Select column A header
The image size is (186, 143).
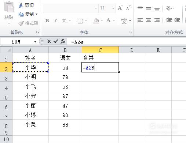30,50
